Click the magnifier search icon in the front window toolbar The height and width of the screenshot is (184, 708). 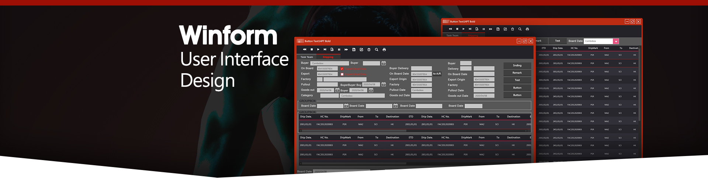(376, 50)
